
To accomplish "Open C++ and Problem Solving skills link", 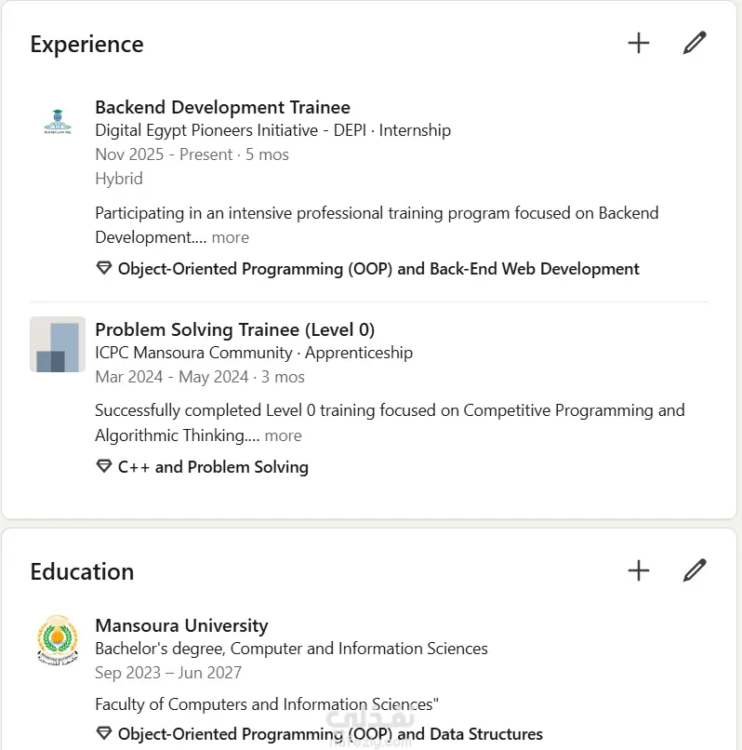I will tap(213, 467).
